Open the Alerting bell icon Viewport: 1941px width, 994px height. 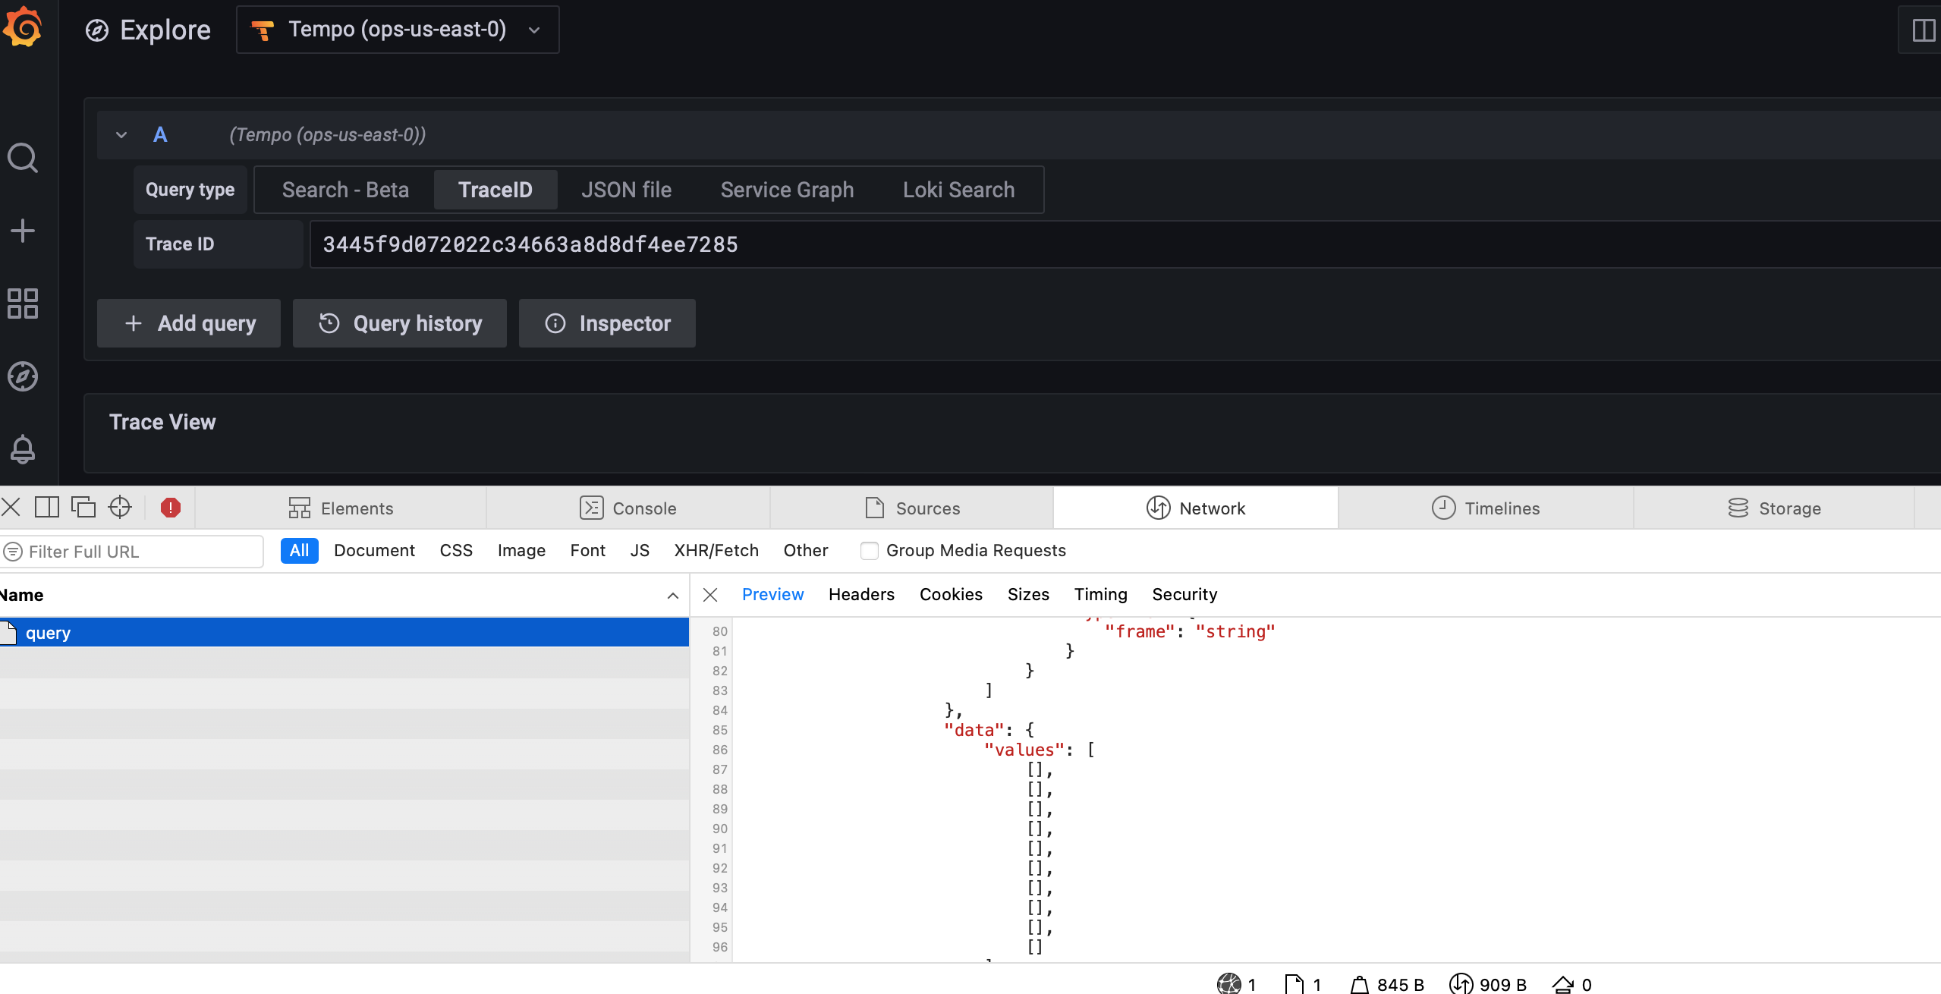pyautogui.click(x=22, y=448)
